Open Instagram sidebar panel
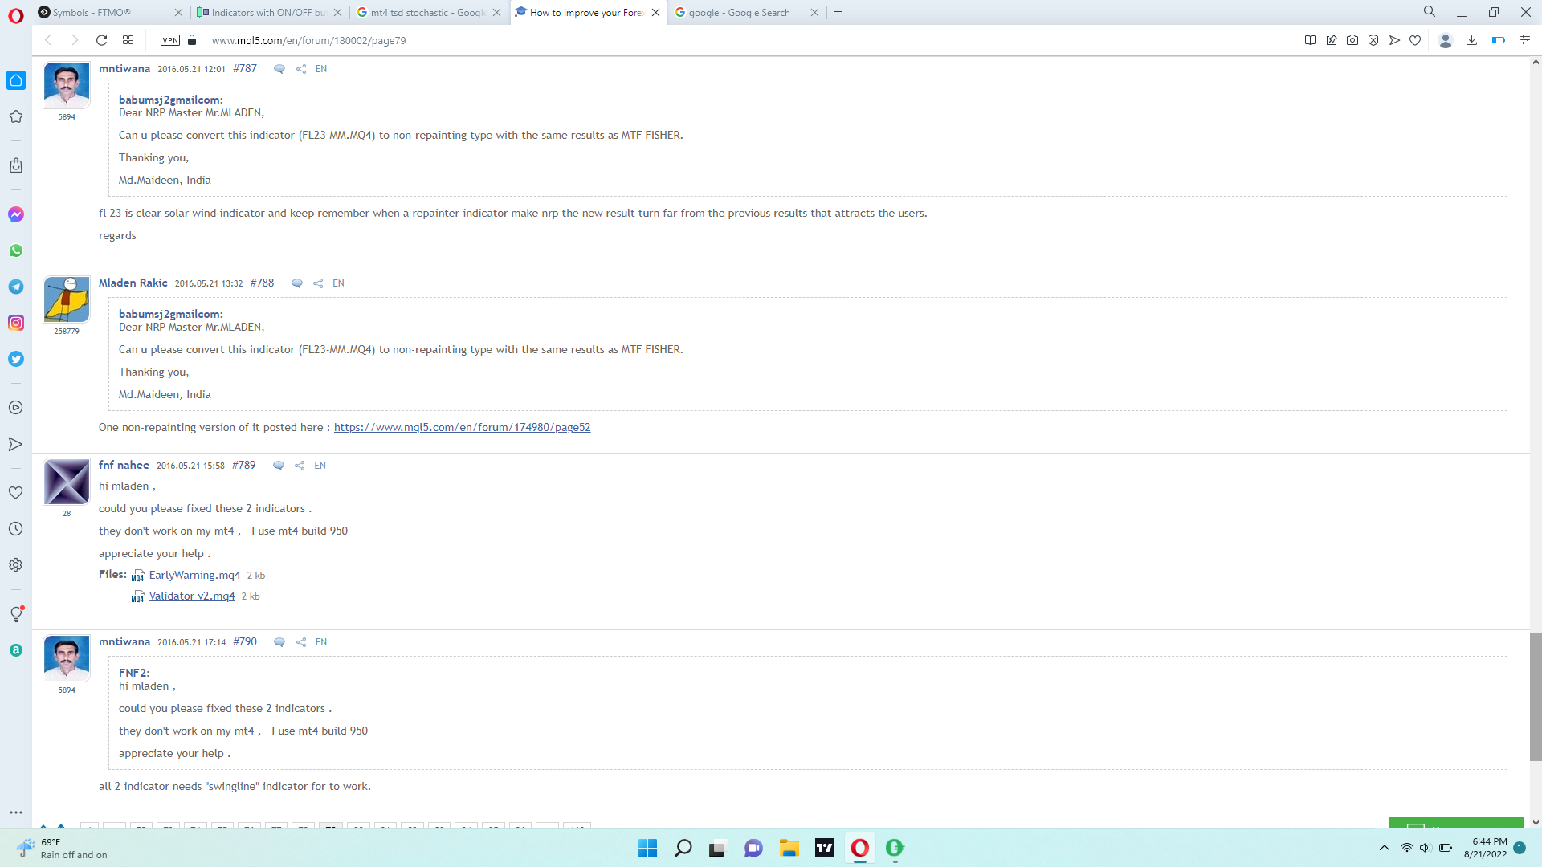This screenshot has width=1542, height=867. 16,323
